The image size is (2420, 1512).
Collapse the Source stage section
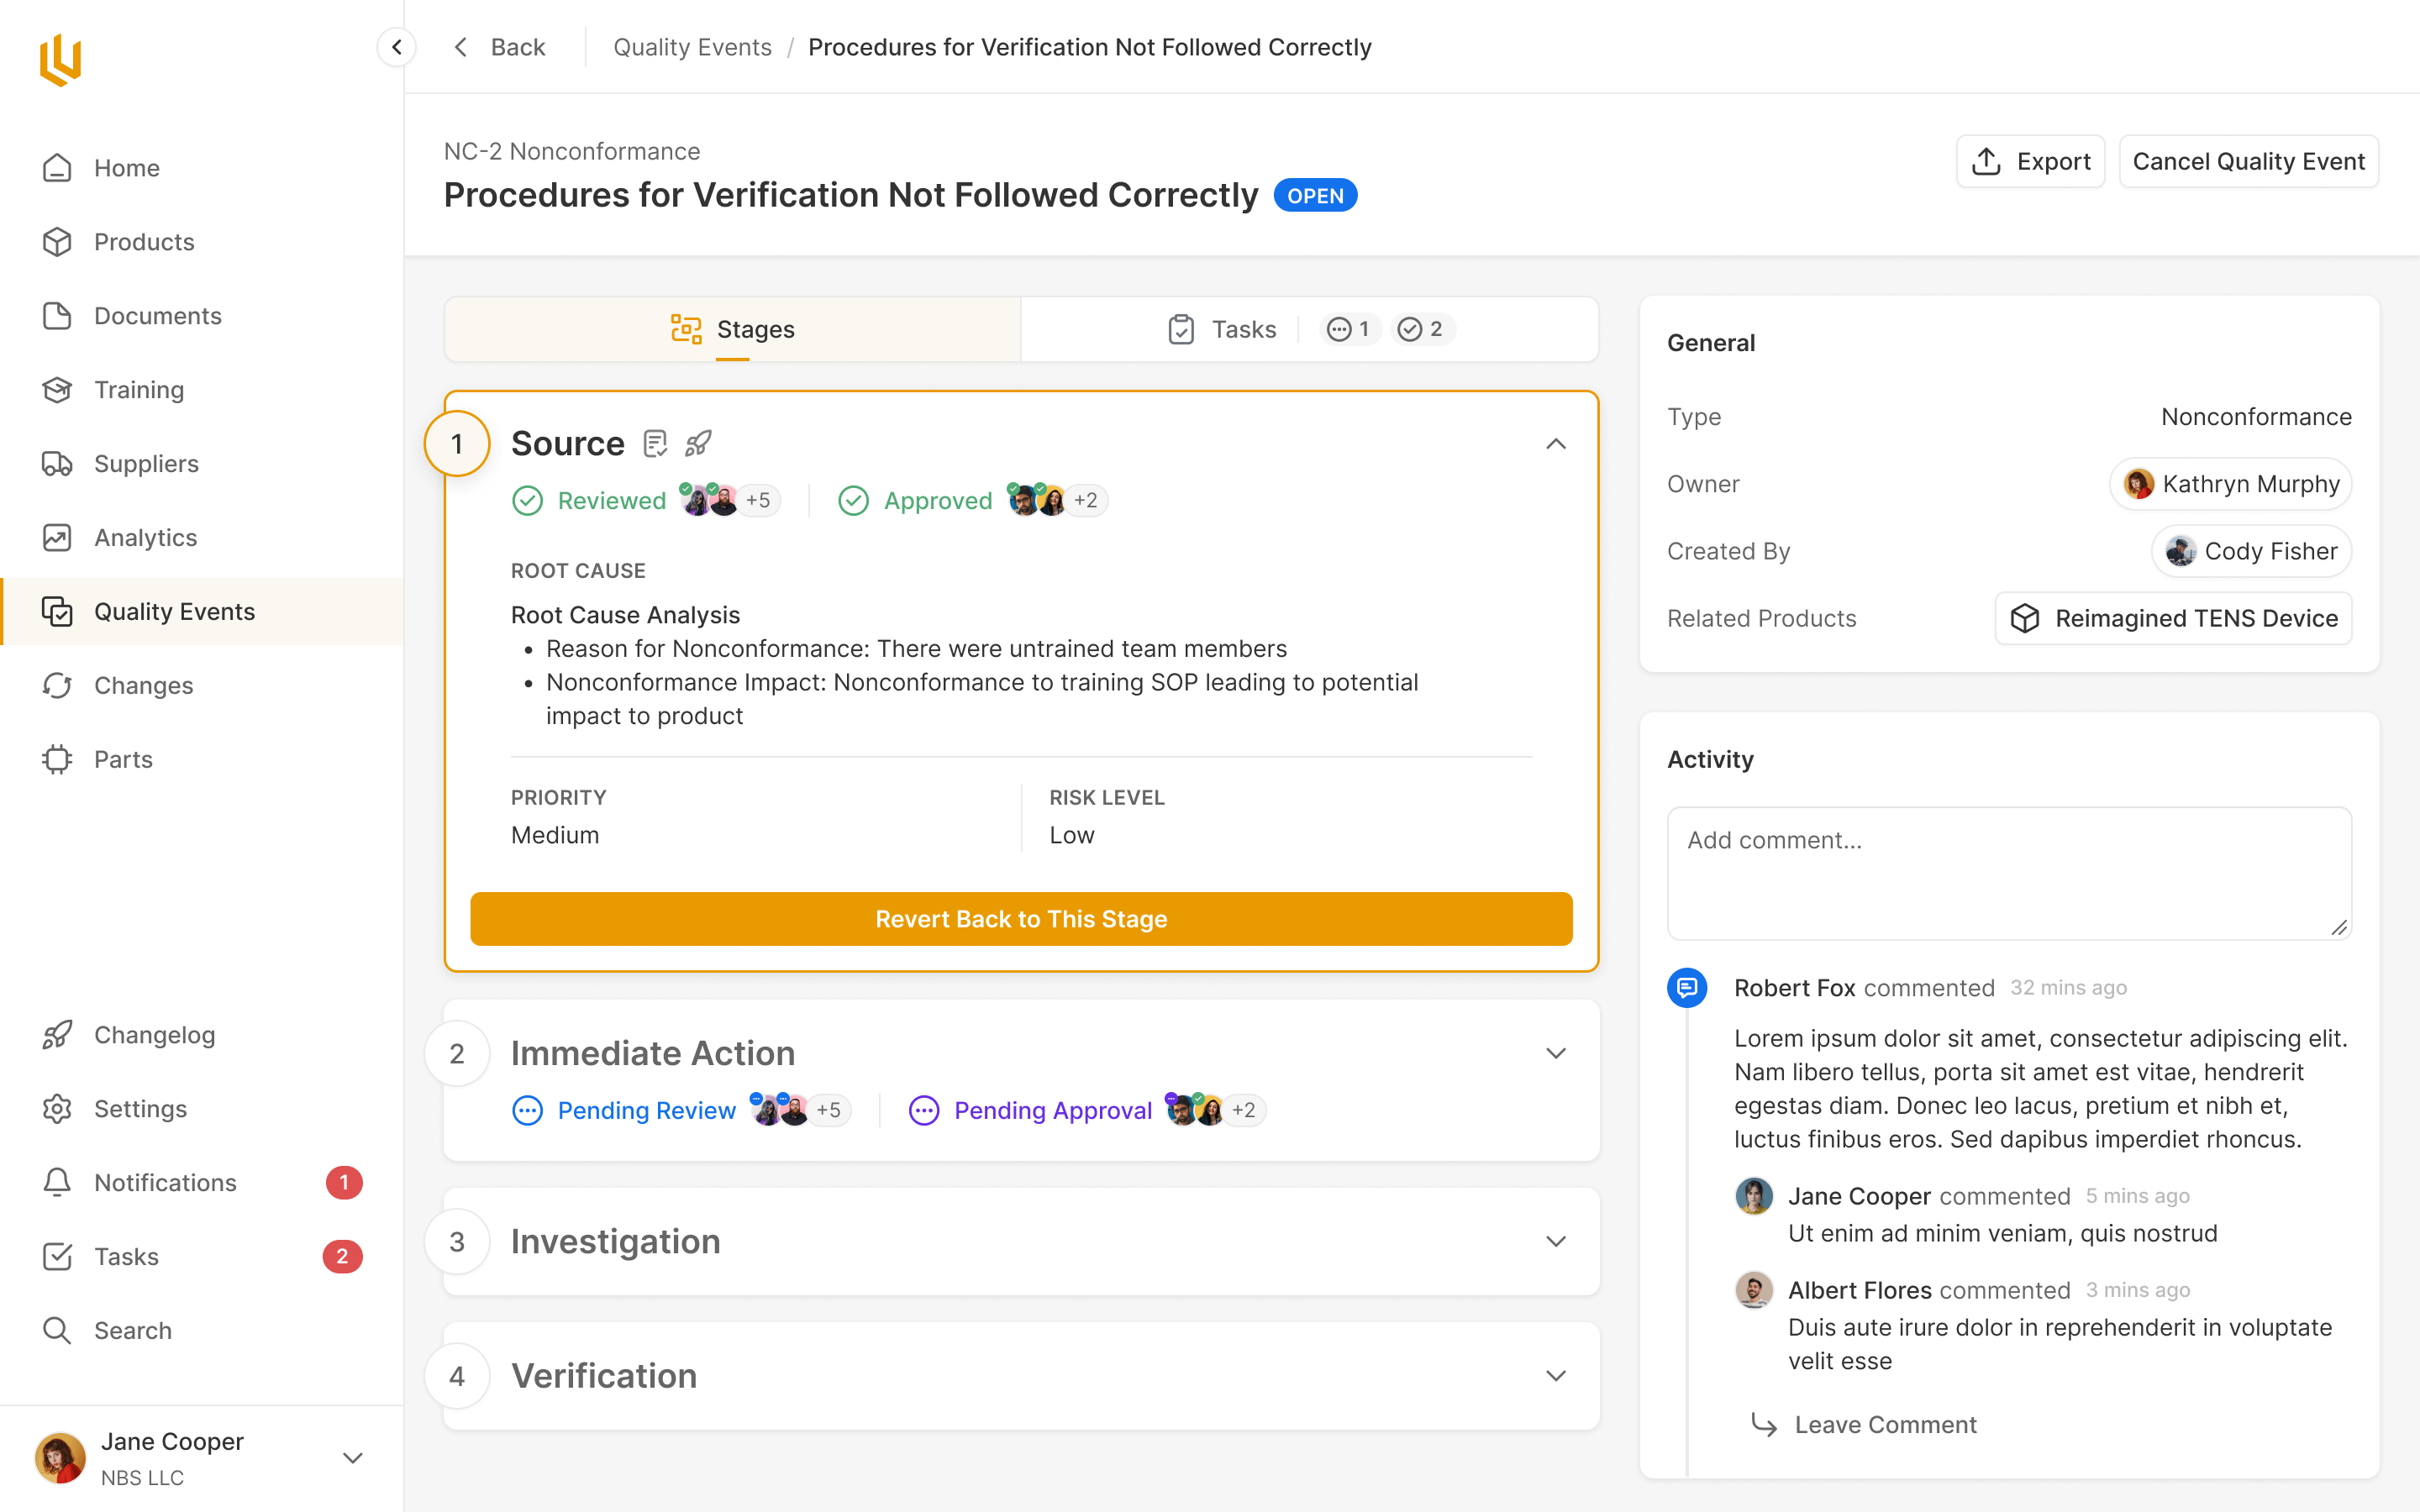(1555, 443)
